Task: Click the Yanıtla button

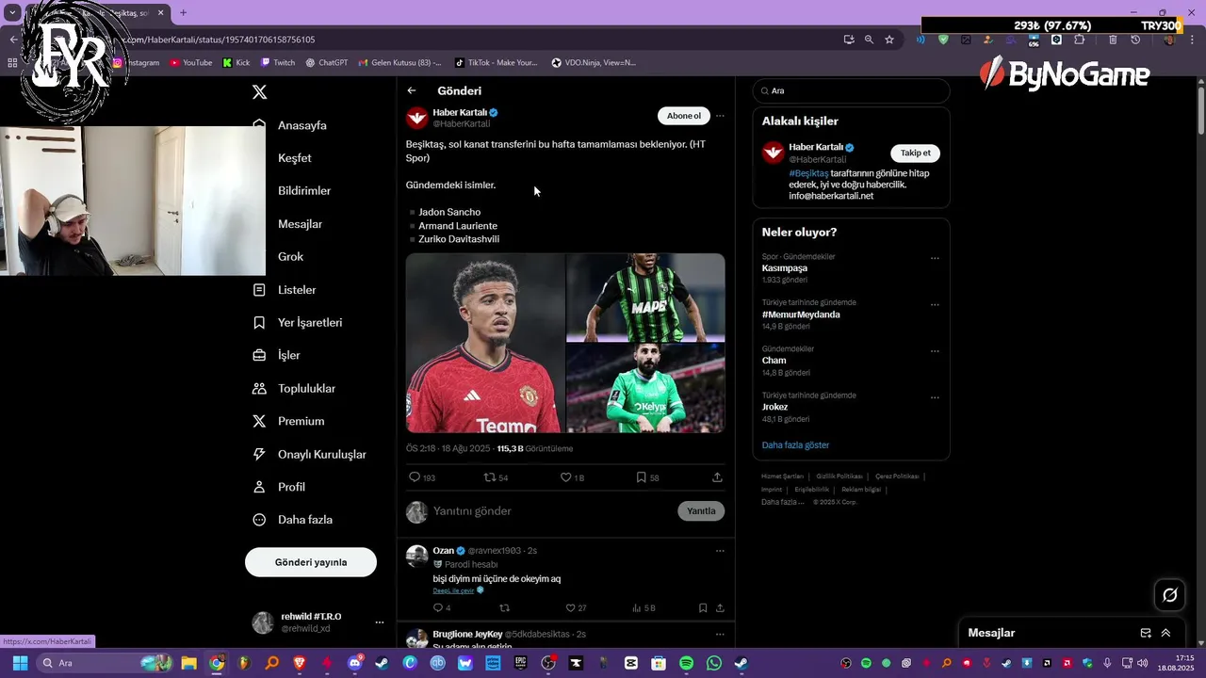Action: click(701, 511)
